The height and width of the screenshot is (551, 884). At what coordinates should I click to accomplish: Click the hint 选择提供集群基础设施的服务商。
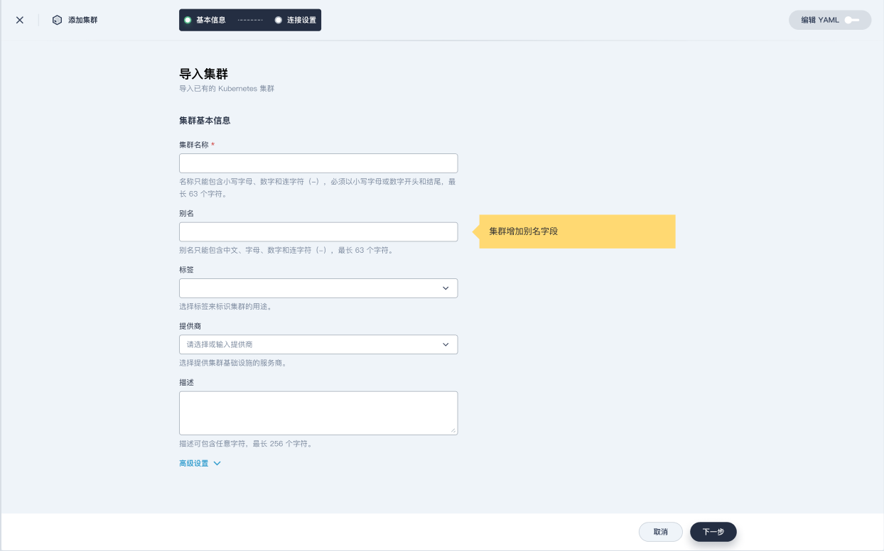pos(232,363)
